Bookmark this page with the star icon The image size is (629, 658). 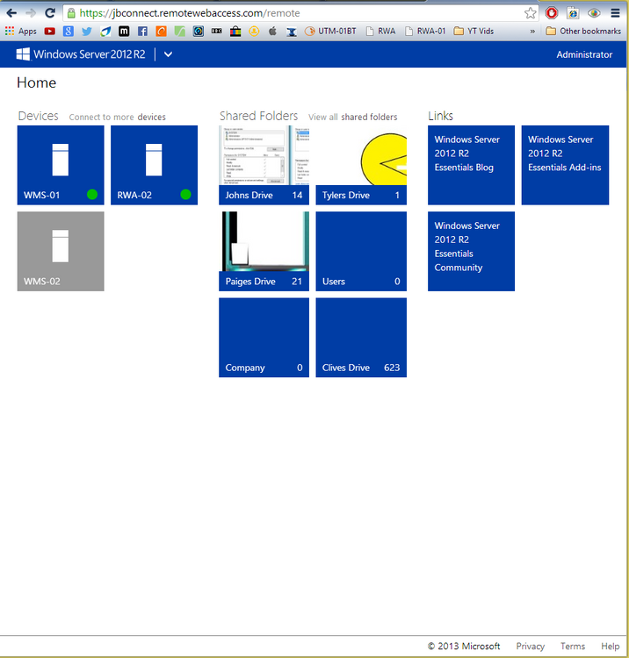click(x=531, y=13)
